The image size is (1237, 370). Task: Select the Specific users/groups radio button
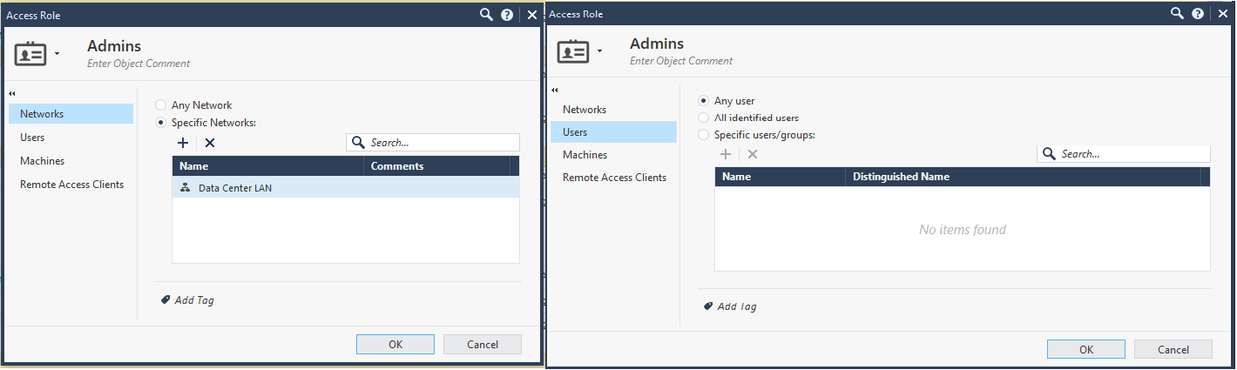click(704, 135)
